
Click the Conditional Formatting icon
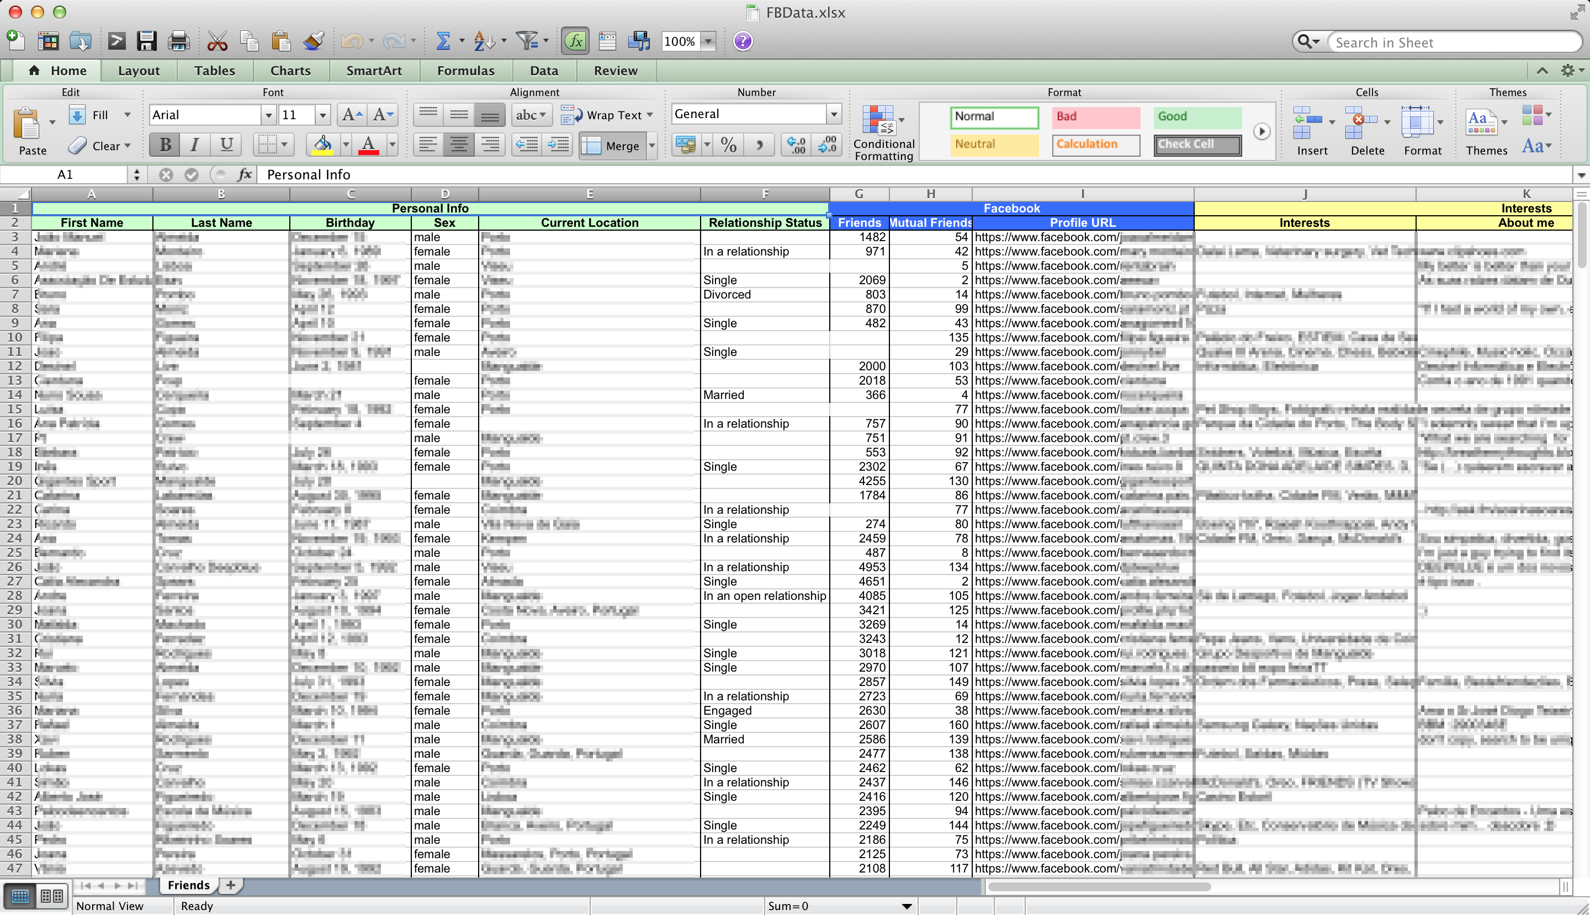click(x=878, y=119)
